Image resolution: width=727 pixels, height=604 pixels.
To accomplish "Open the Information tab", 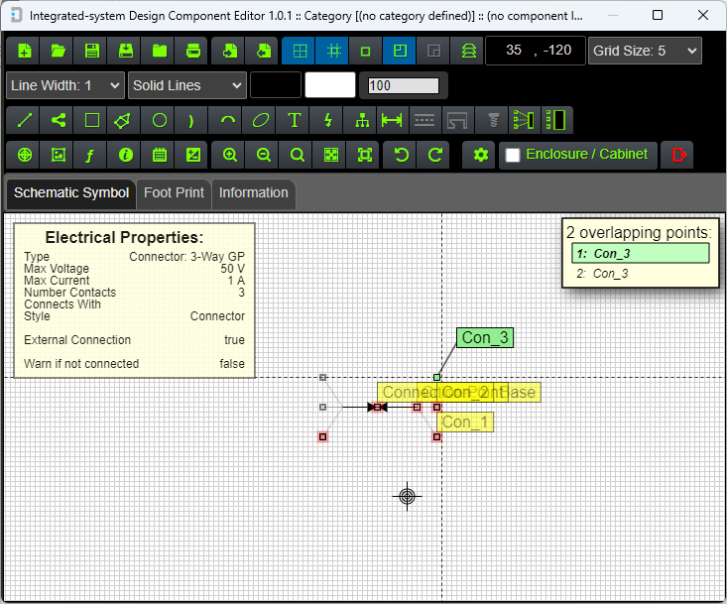I will [254, 192].
